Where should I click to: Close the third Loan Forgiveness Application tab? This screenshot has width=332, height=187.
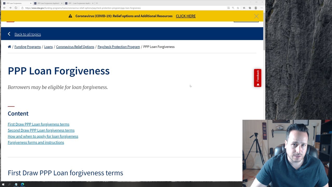click(93, 3)
